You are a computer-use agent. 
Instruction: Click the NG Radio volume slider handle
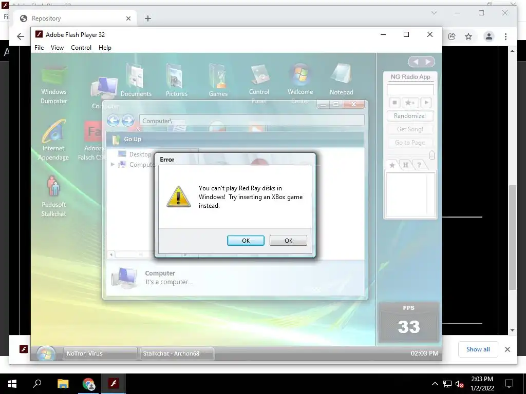tap(431, 155)
